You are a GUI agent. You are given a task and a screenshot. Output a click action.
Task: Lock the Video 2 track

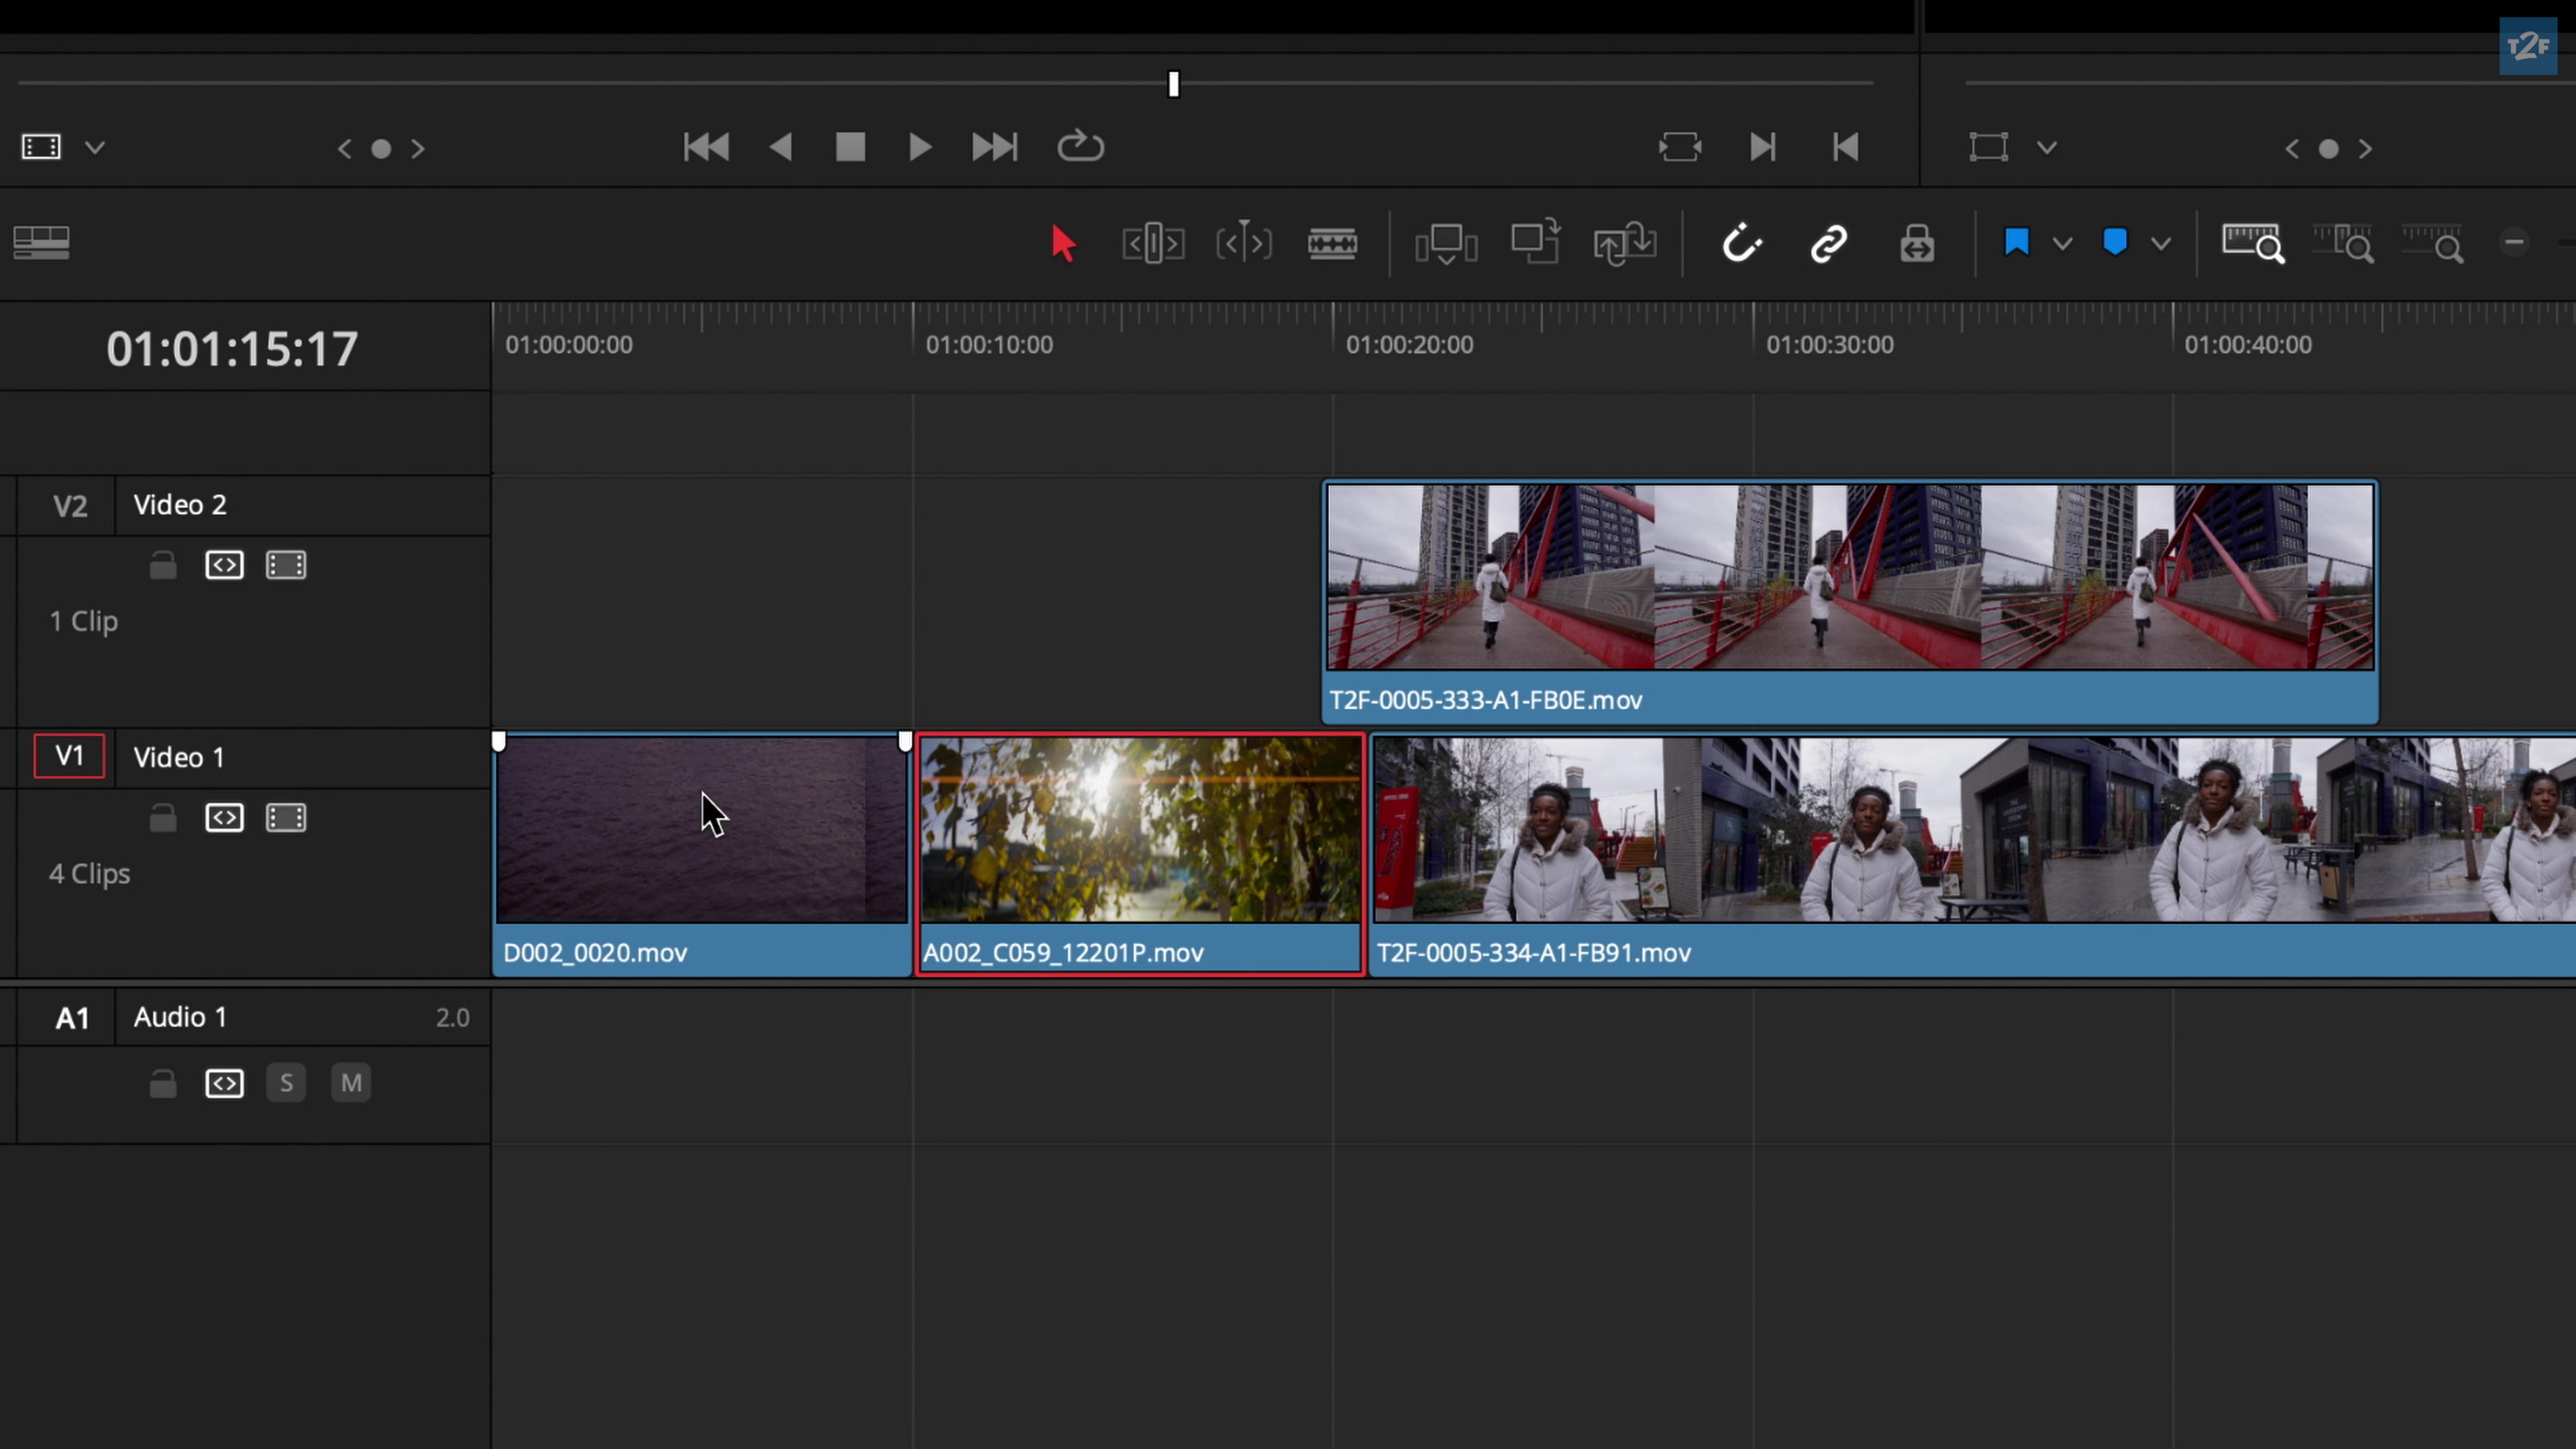(163, 566)
